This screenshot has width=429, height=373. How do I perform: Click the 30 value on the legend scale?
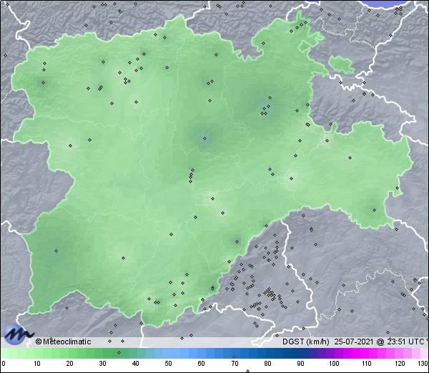[102, 364]
